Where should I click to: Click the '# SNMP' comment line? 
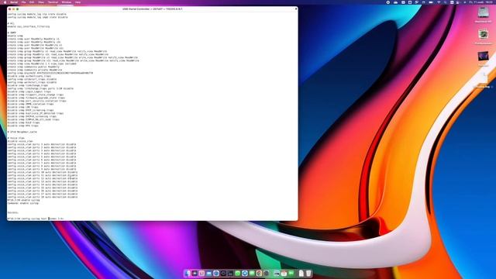click(12, 33)
